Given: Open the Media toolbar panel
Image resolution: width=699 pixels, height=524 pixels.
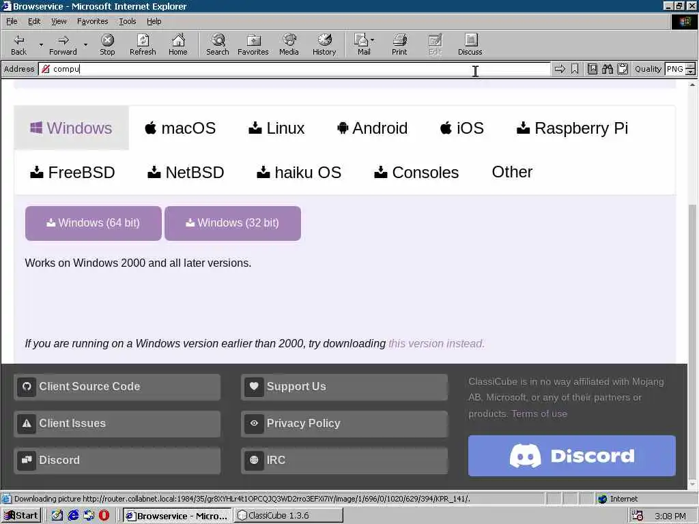Looking at the screenshot, I should 289,44.
